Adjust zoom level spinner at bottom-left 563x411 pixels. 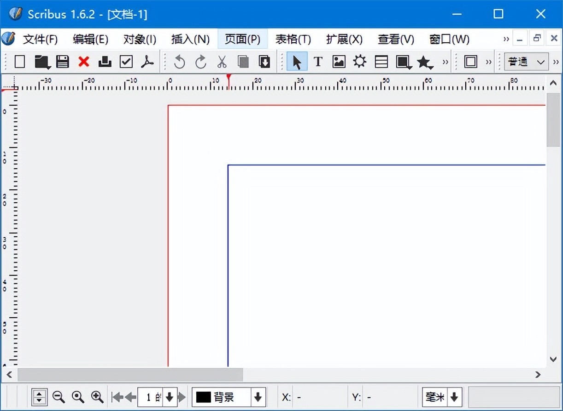(x=40, y=397)
